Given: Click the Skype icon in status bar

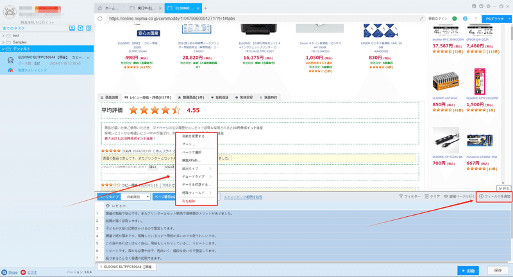Looking at the screenshot, I should click(4, 272).
